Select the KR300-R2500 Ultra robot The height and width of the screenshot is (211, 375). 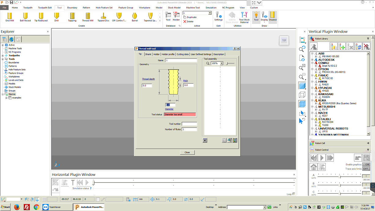point(339,103)
